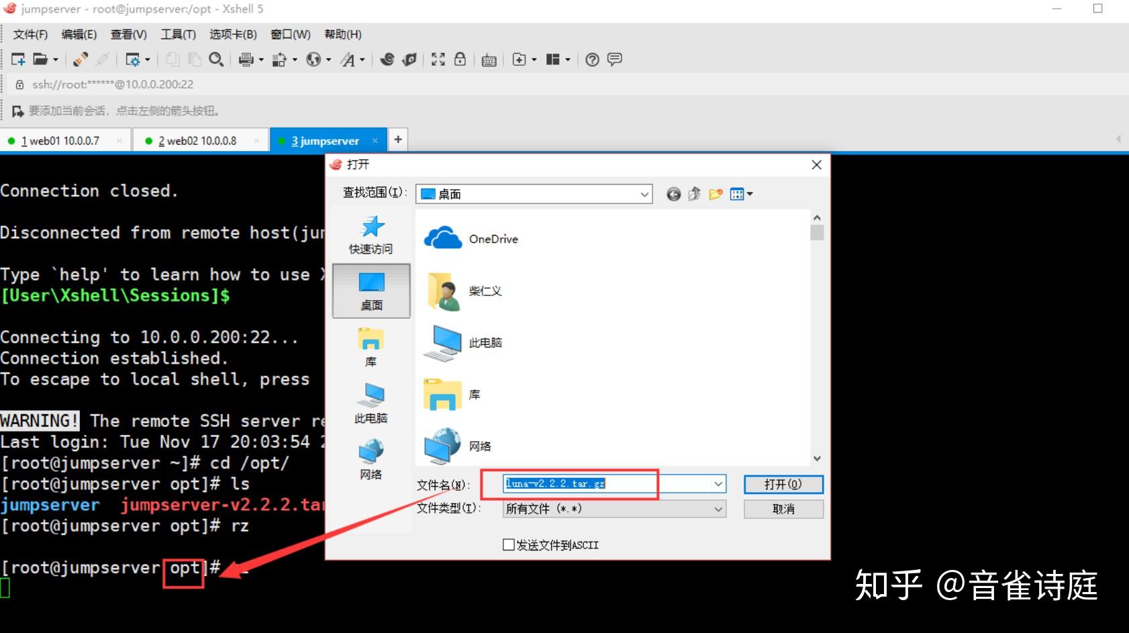Image resolution: width=1129 pixels, height=633 pixels.
Task: Select the Find text magnifier tool
Action: pos(216,59)
